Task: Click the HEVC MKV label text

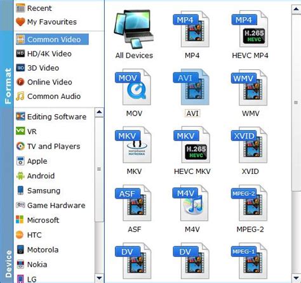Action: 192,171
